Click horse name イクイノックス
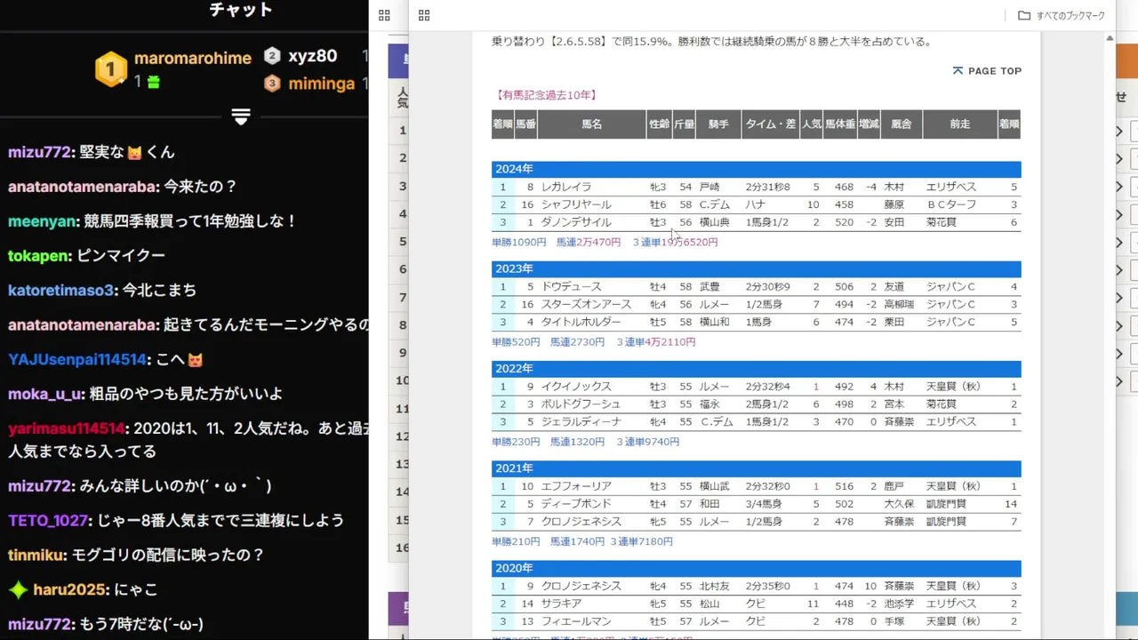The height and width of the screenshot is (640, 1138). click(576, 387)
